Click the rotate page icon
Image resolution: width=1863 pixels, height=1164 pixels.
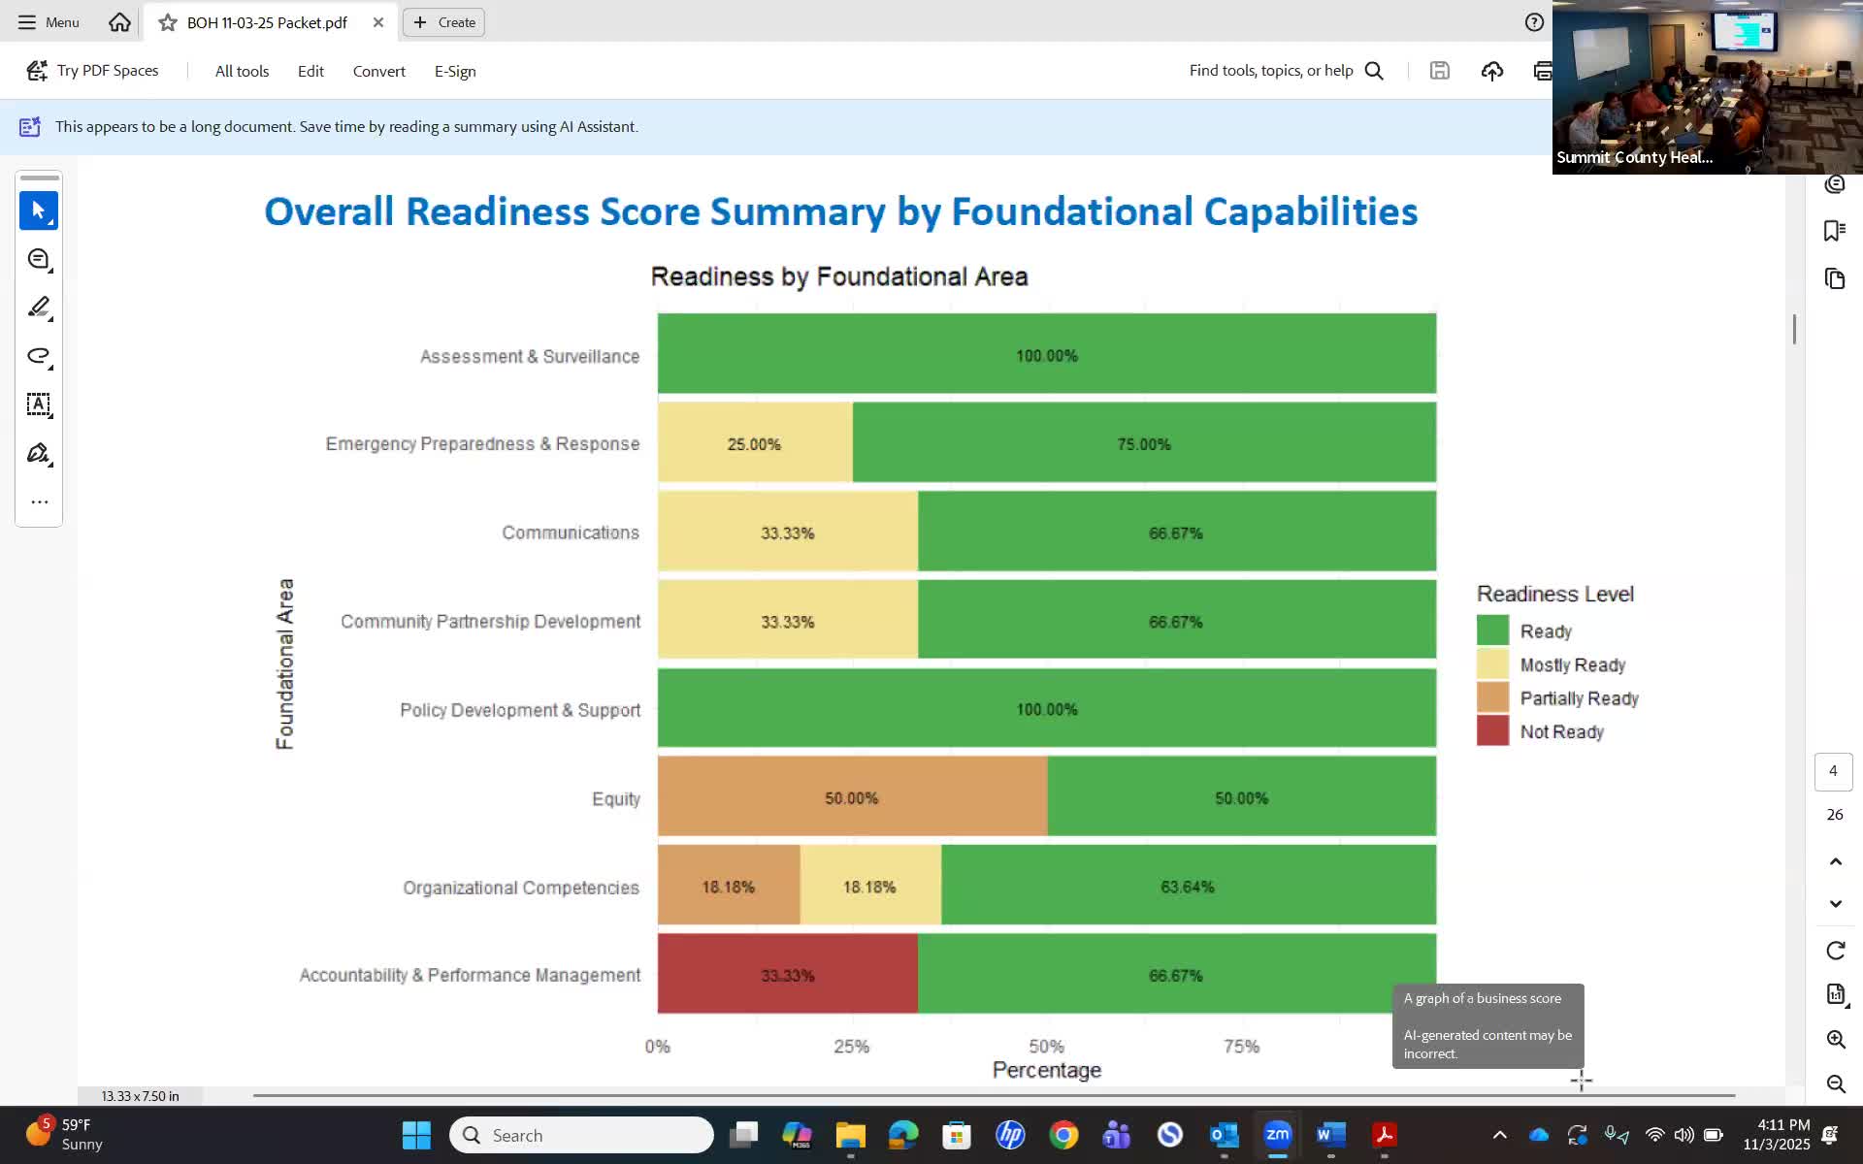tap(1835, 951)
